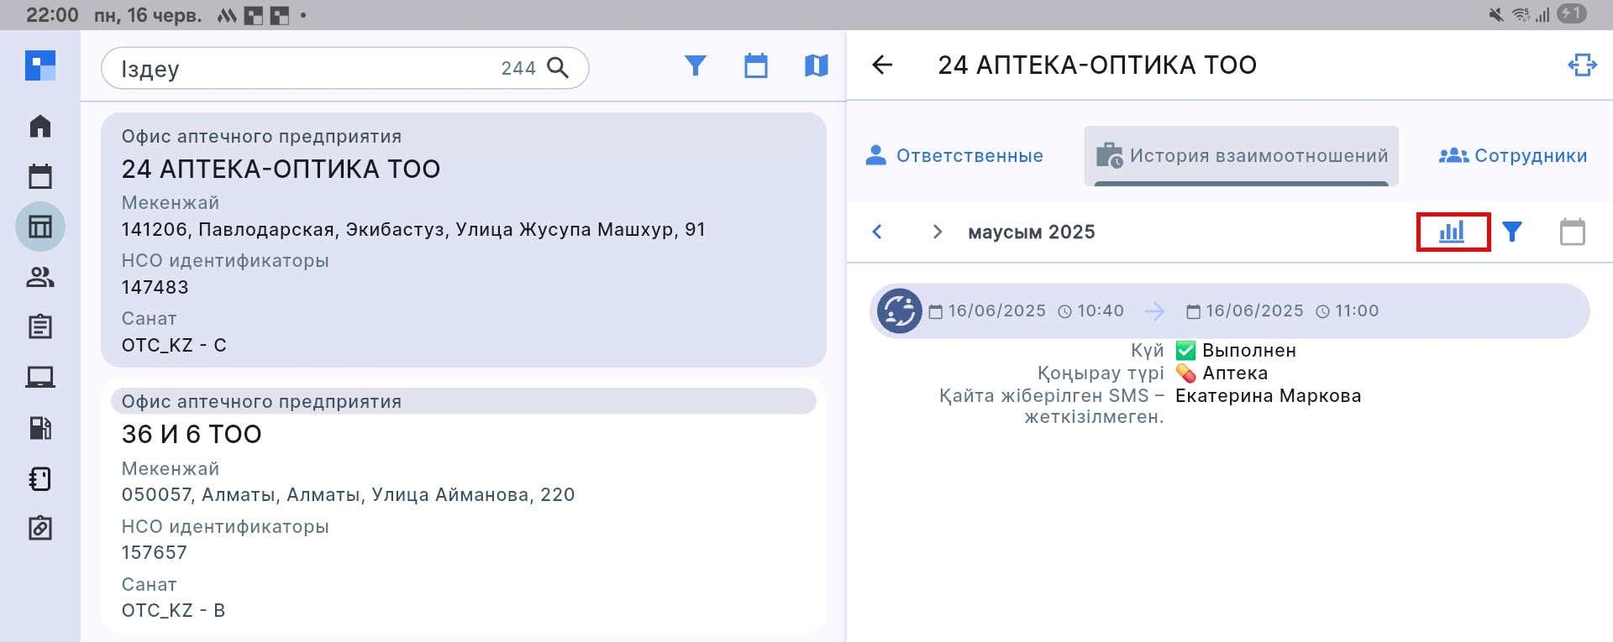Open calendar picker in history panel
Image resolution: width=1613 pixels, height=642 pixels.
1572,232
